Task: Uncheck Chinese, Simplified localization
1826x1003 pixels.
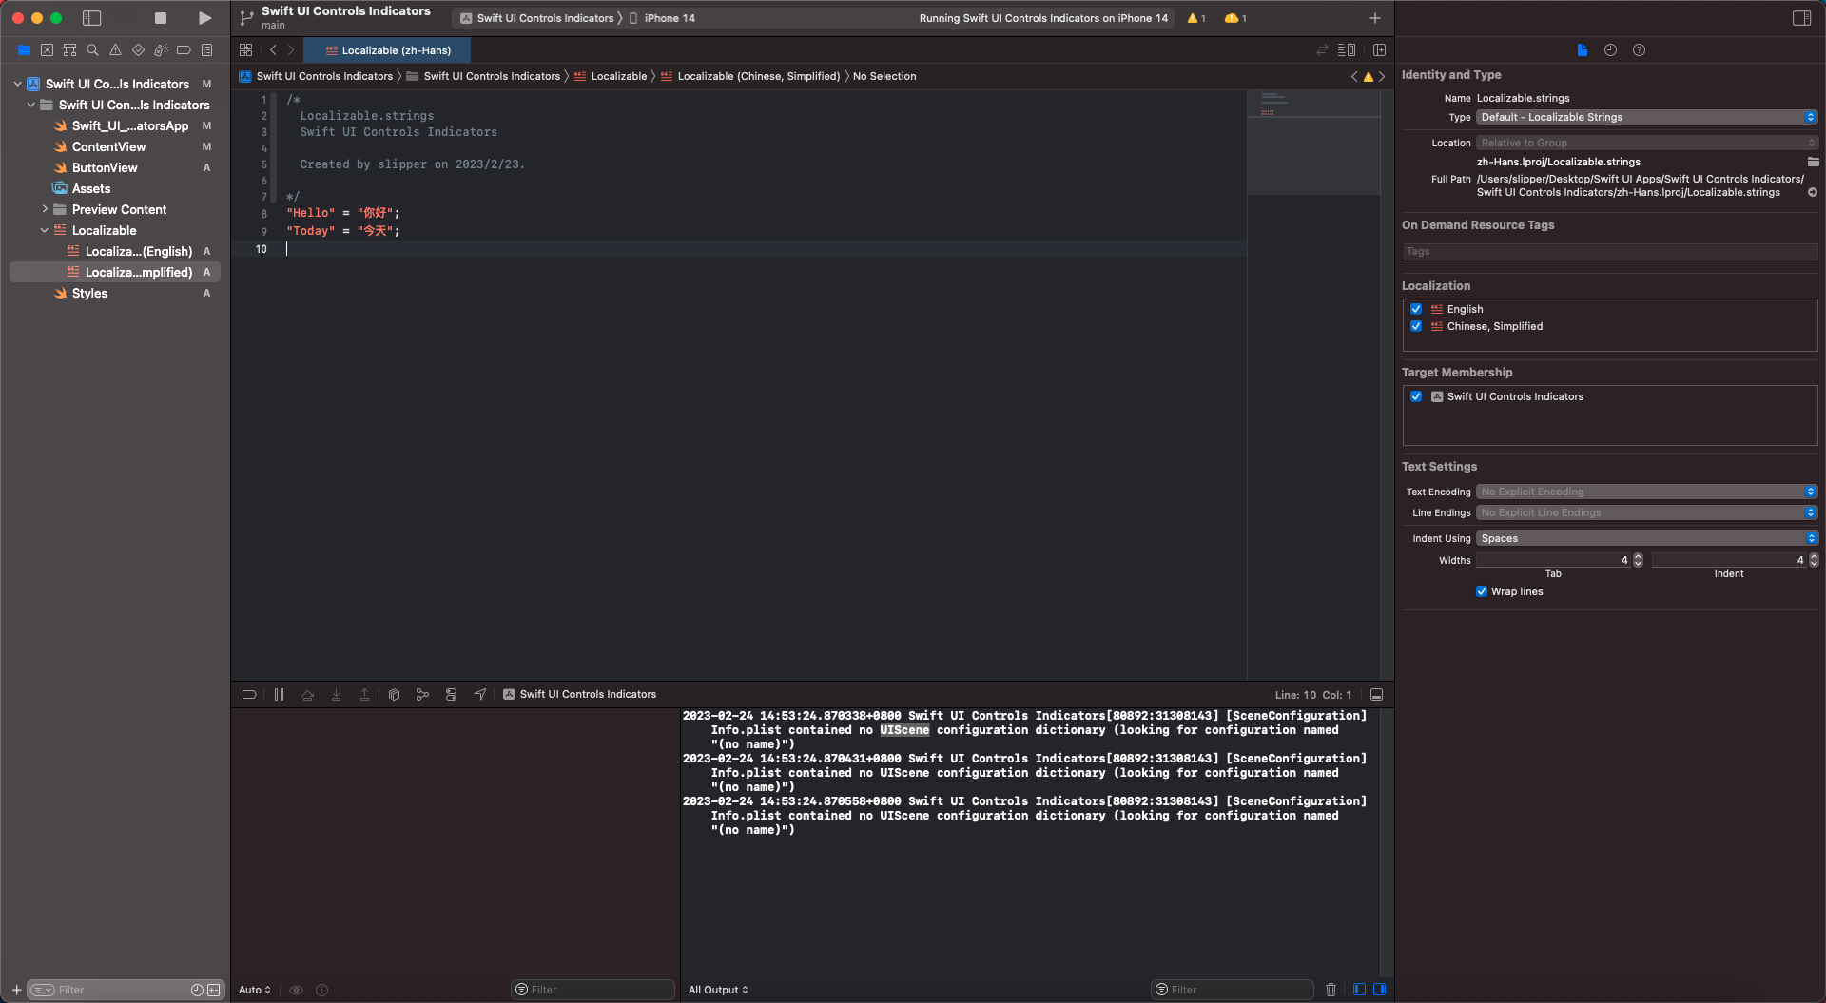Action: tap(1416, 326)
